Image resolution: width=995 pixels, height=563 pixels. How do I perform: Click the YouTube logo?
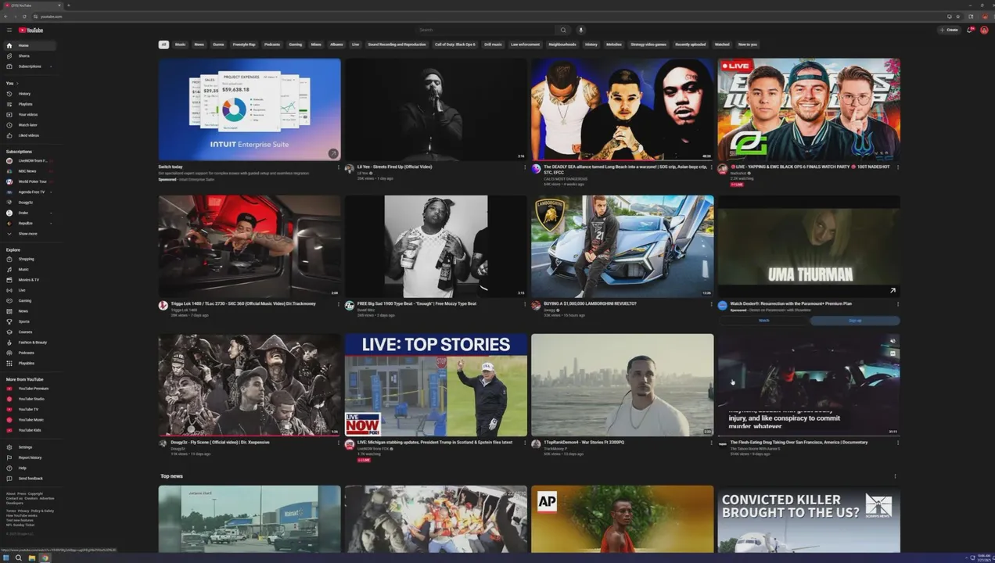click(31, 30)
